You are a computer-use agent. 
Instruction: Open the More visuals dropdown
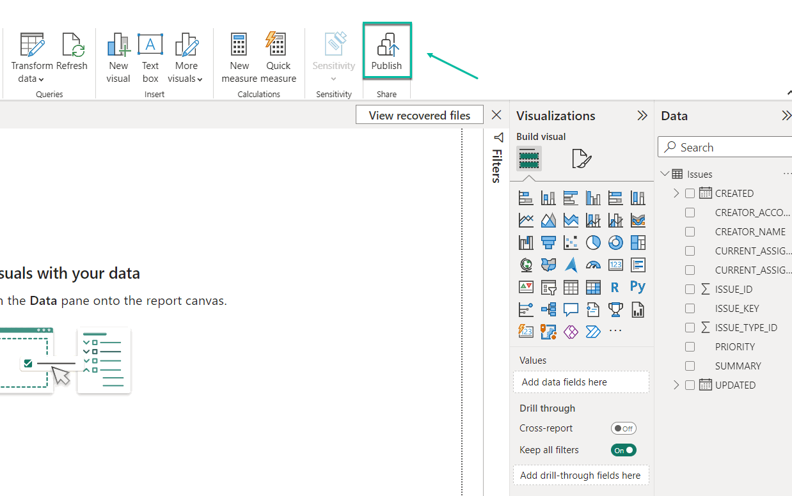coord(186,59)
